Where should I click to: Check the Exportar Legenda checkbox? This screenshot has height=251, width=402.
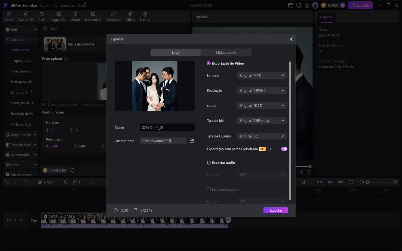(209, 190)
